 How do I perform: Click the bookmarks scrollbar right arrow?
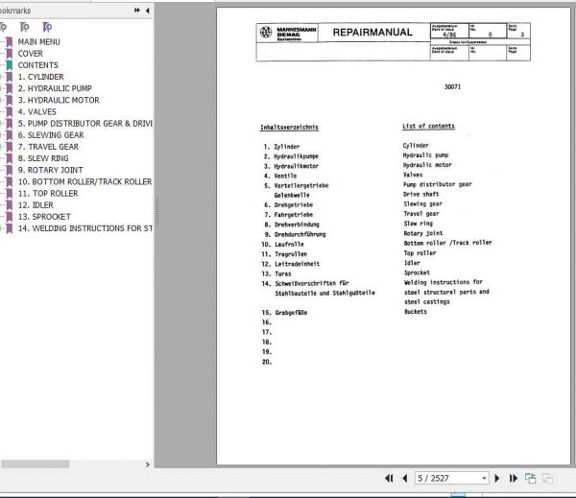tap(147, 464)
